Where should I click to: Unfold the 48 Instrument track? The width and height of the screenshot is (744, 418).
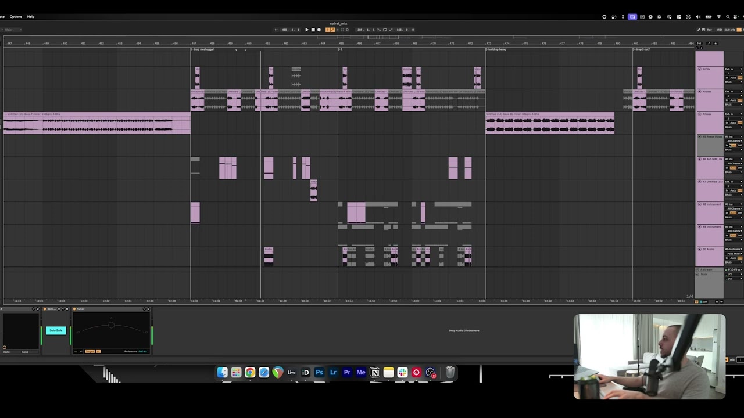699,204
